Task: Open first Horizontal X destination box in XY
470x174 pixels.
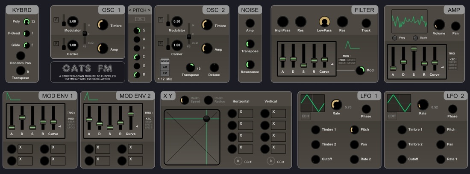Action: click(246, 114)
